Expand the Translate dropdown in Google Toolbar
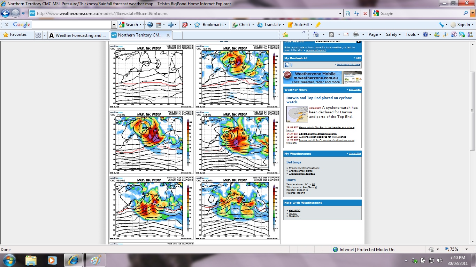 click(x=284, y=25)
